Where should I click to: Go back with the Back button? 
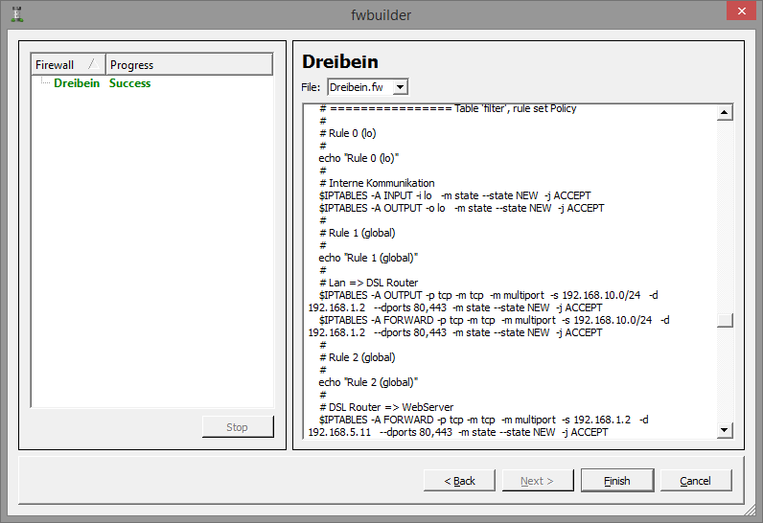tap(460, 481)
